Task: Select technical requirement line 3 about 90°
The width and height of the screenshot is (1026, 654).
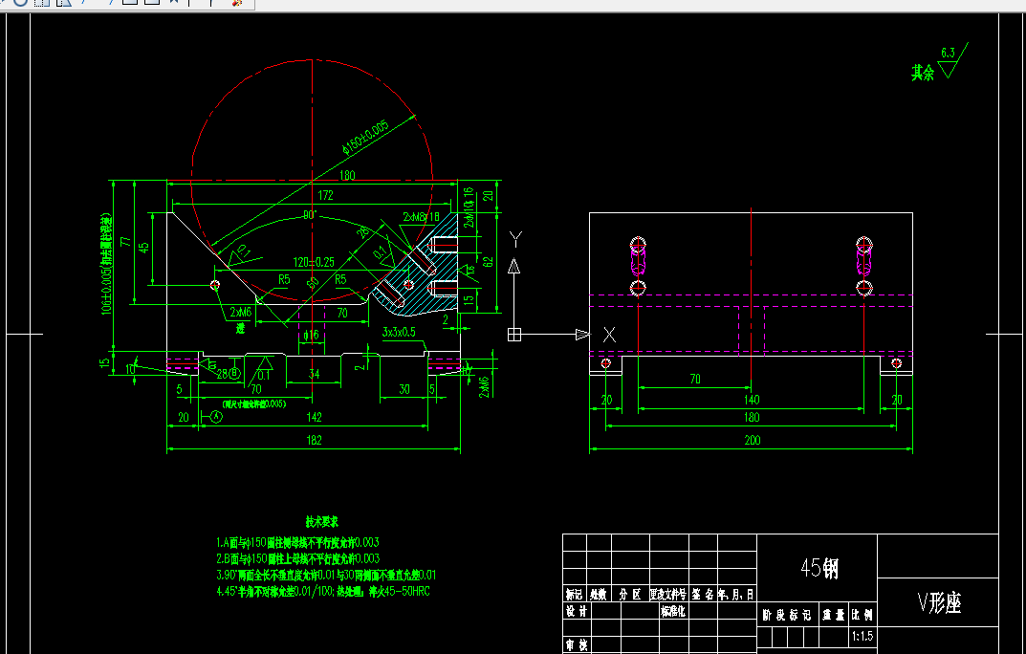Action: click(326, 575)
